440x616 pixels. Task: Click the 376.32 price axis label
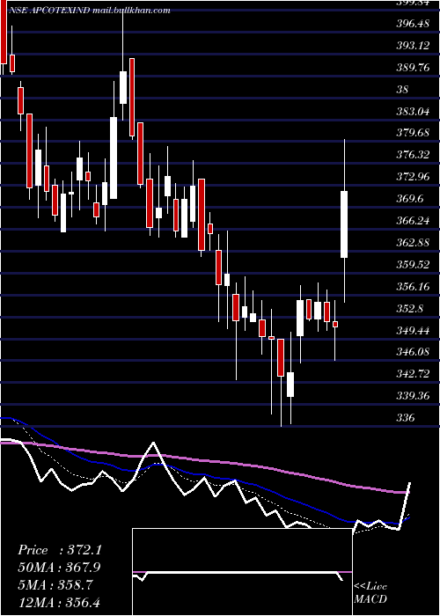pyautogui.click(x=413, y=155)
